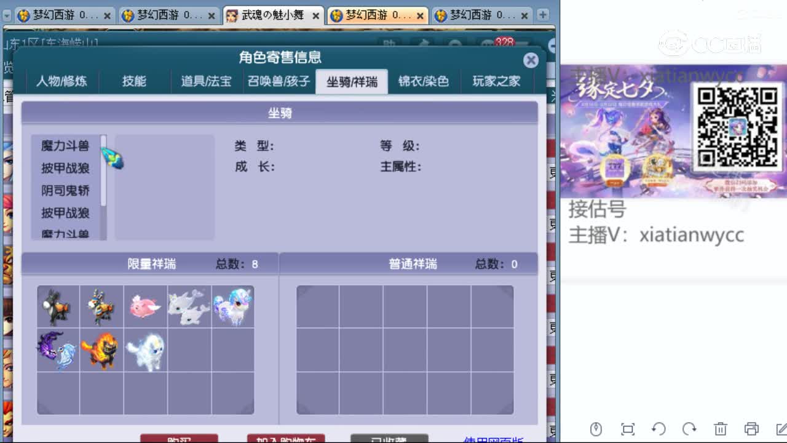This screenshot has height=443, width=787.
Task: Click the blue-green mount item icon
Action: 113,158
